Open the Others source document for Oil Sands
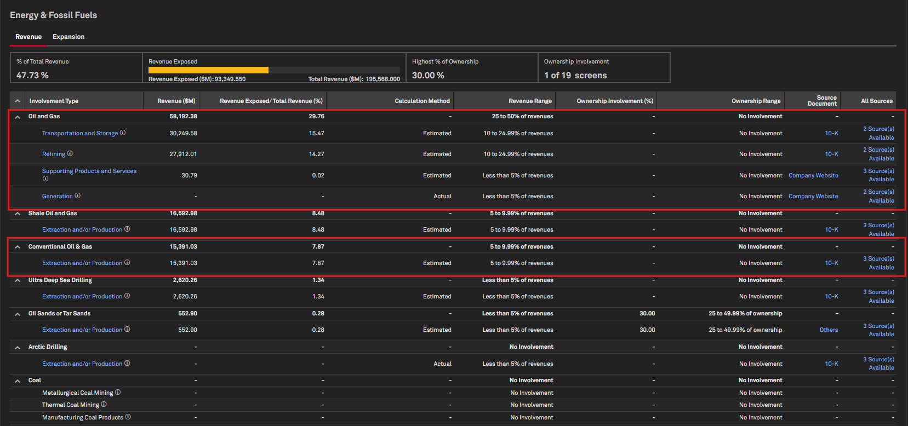 tap(829, 330)
